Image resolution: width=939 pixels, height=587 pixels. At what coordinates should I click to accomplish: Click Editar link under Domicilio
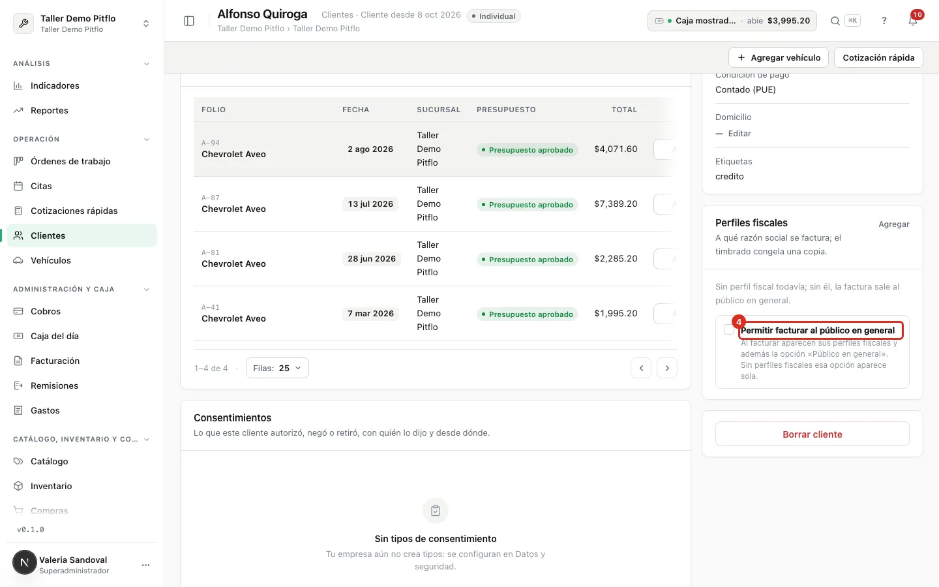tap(739, 133)
